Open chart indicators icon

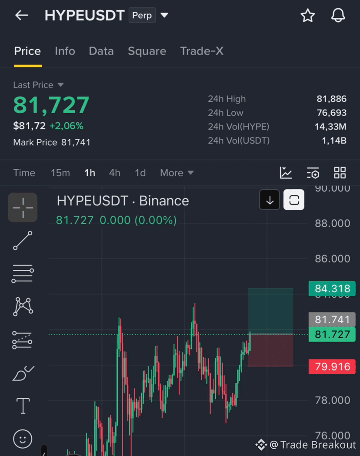(286, 173)
